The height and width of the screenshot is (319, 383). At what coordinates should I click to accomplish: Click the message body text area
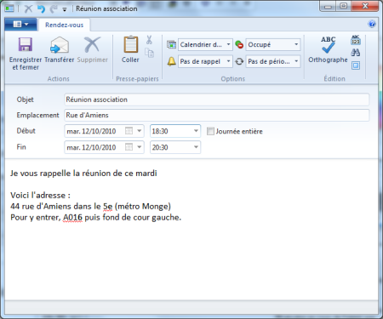(191, 230)
